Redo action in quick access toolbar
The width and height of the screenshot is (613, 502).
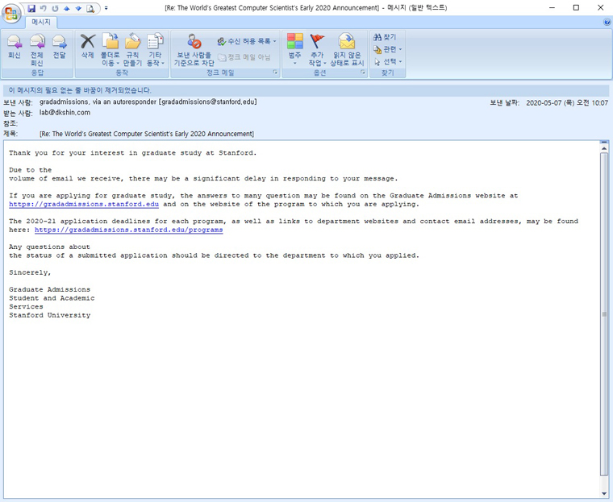click(x=55, y=8)
